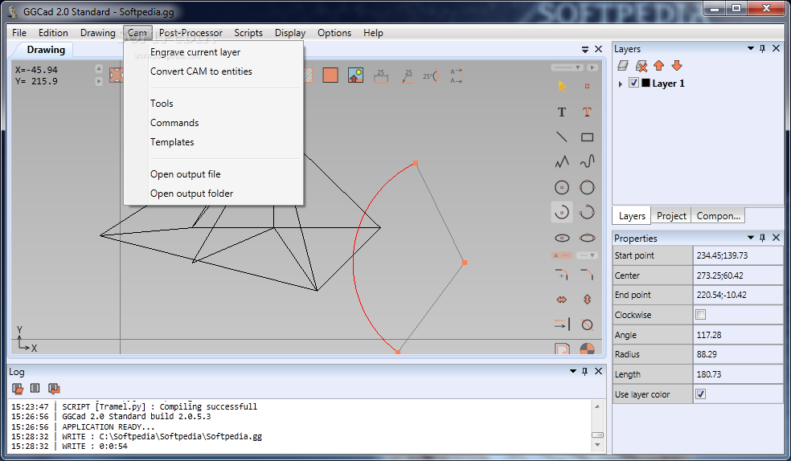Select the arrow pointer selection tool
This screenshot has width=791, height=461.
562,86
